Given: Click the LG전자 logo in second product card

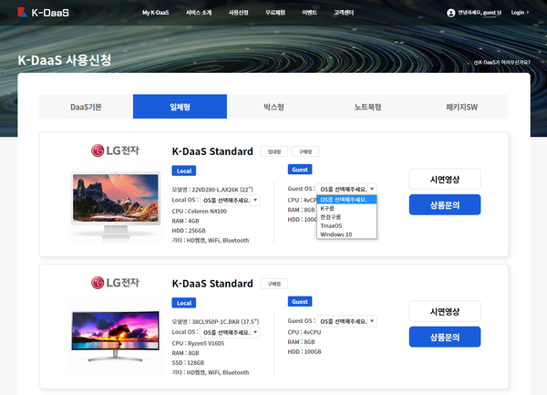Looking at the screenshot, I should [x=115, y=282].
